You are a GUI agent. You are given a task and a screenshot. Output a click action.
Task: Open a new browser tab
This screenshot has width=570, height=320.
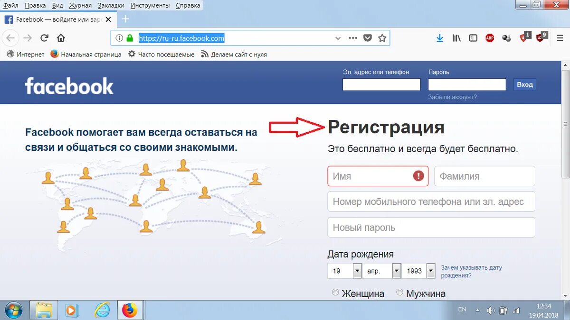(x=125, y=19)
